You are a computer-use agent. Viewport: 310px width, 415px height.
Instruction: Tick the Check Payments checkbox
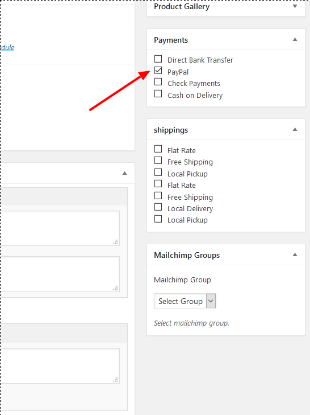coord(158,82)
